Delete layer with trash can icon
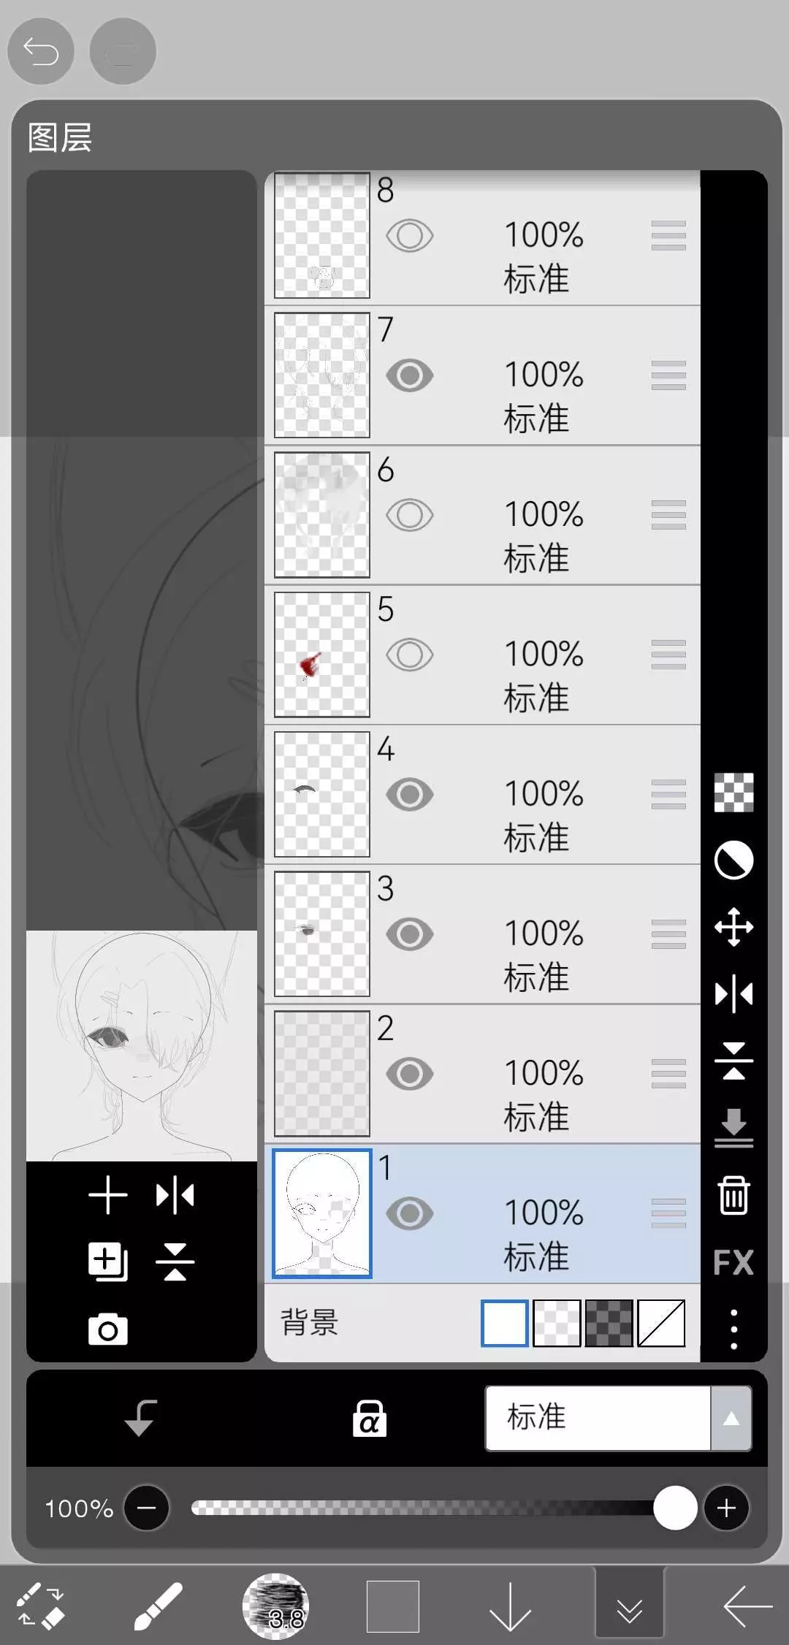 tap(733, 1196)
